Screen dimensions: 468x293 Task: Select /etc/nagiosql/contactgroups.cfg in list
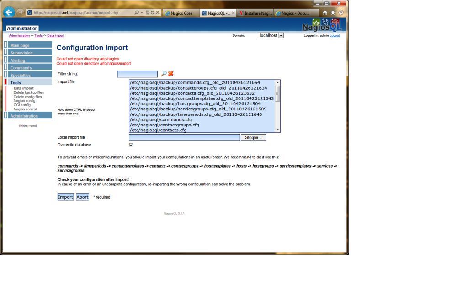click(x=164, y=125)
